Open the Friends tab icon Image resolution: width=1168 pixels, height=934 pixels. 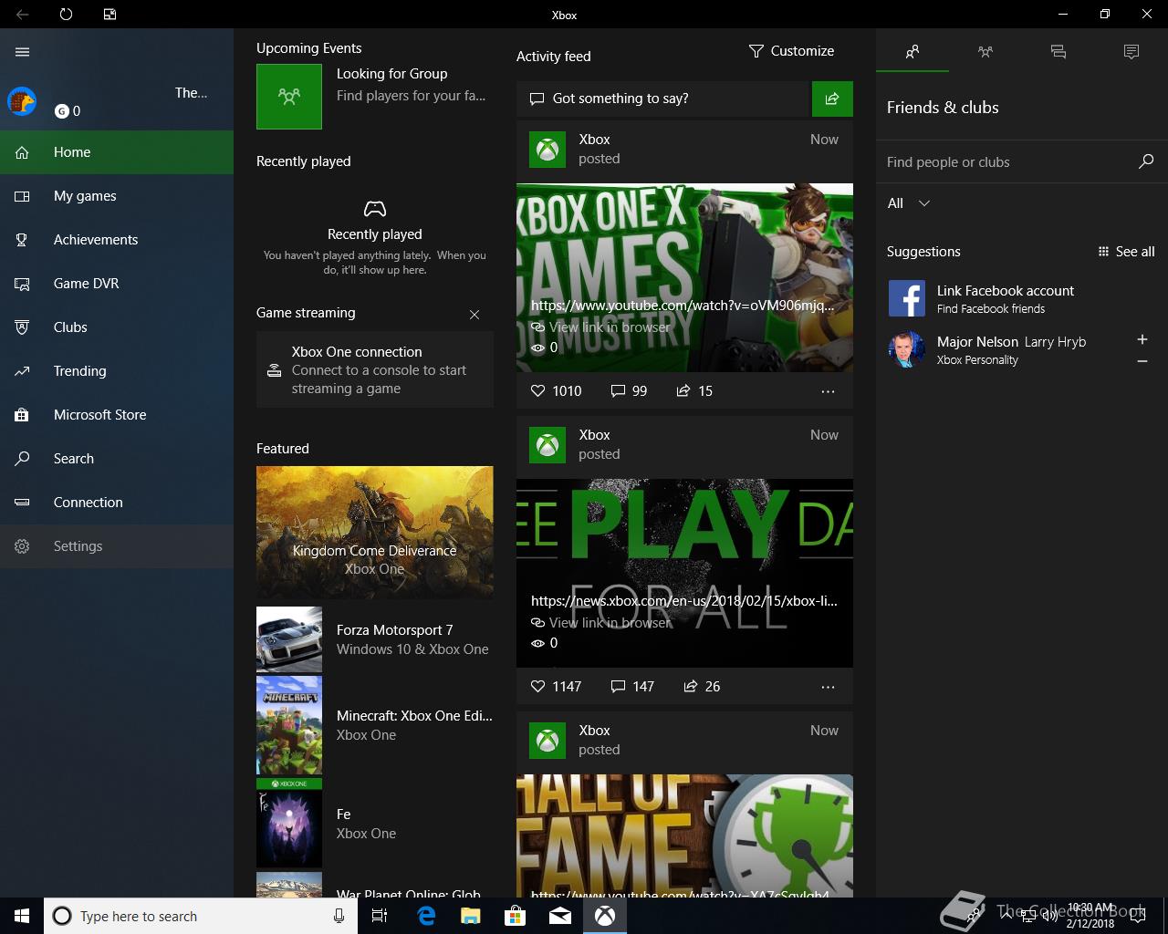point(912,52)
